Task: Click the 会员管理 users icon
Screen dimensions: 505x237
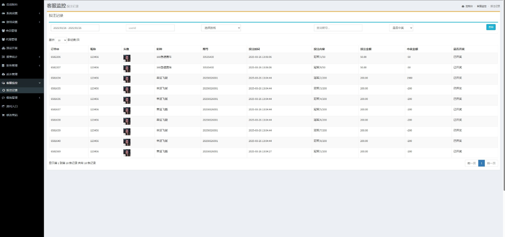Action: pyautogui.click(x=3, y=31)
